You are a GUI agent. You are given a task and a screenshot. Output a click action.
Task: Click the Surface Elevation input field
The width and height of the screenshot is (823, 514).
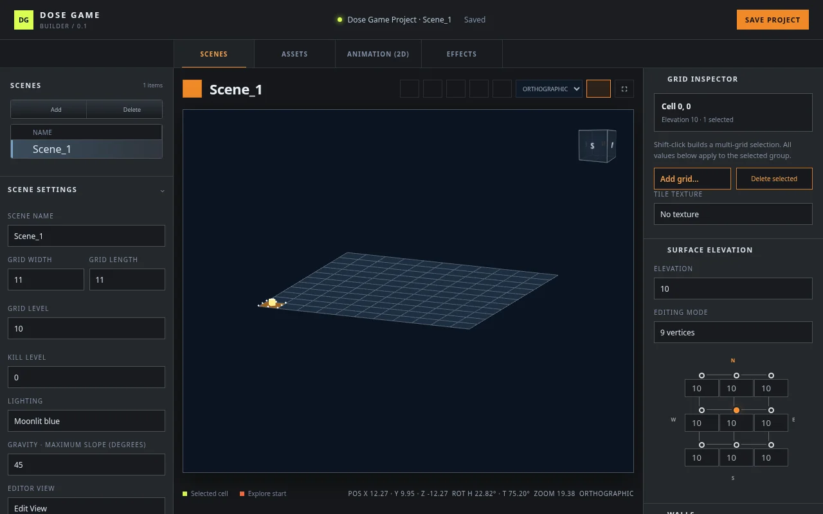tap(733, 288)
